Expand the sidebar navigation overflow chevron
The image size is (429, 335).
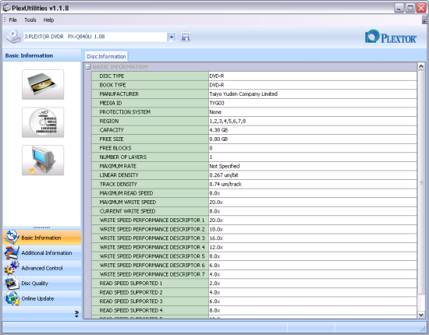76,314
